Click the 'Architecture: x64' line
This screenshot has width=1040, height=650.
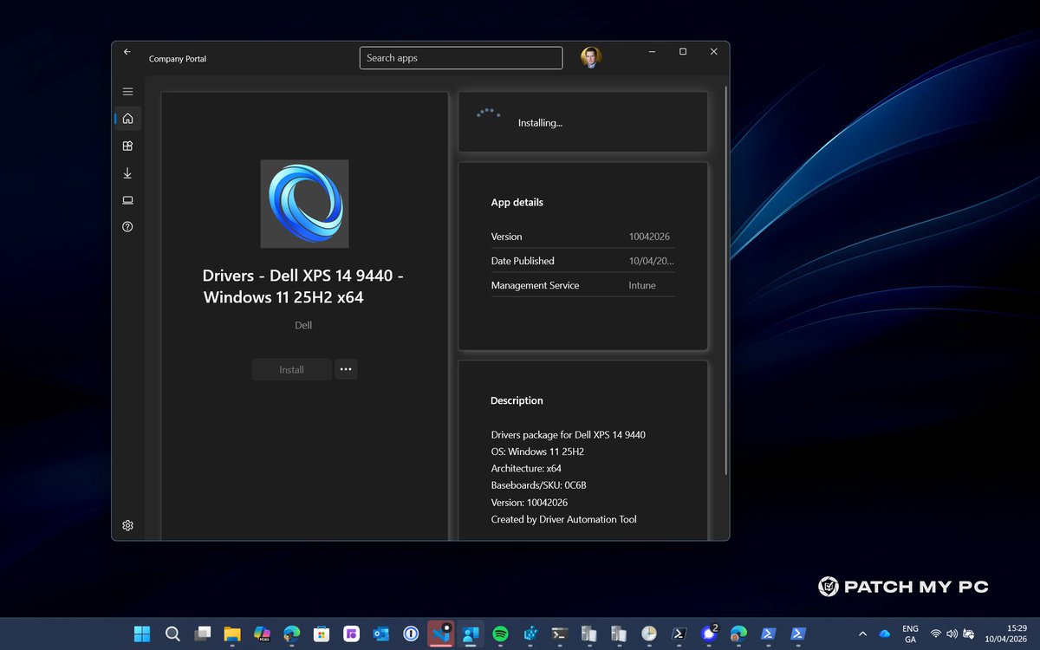click(x=526, y=468)
